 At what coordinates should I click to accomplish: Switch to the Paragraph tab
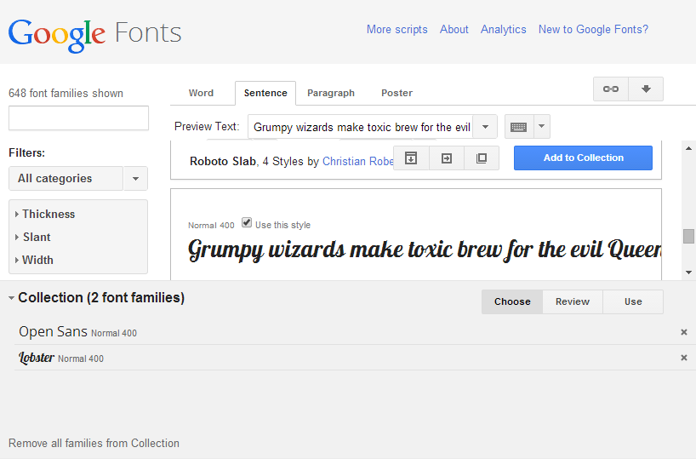pos(331,93)
